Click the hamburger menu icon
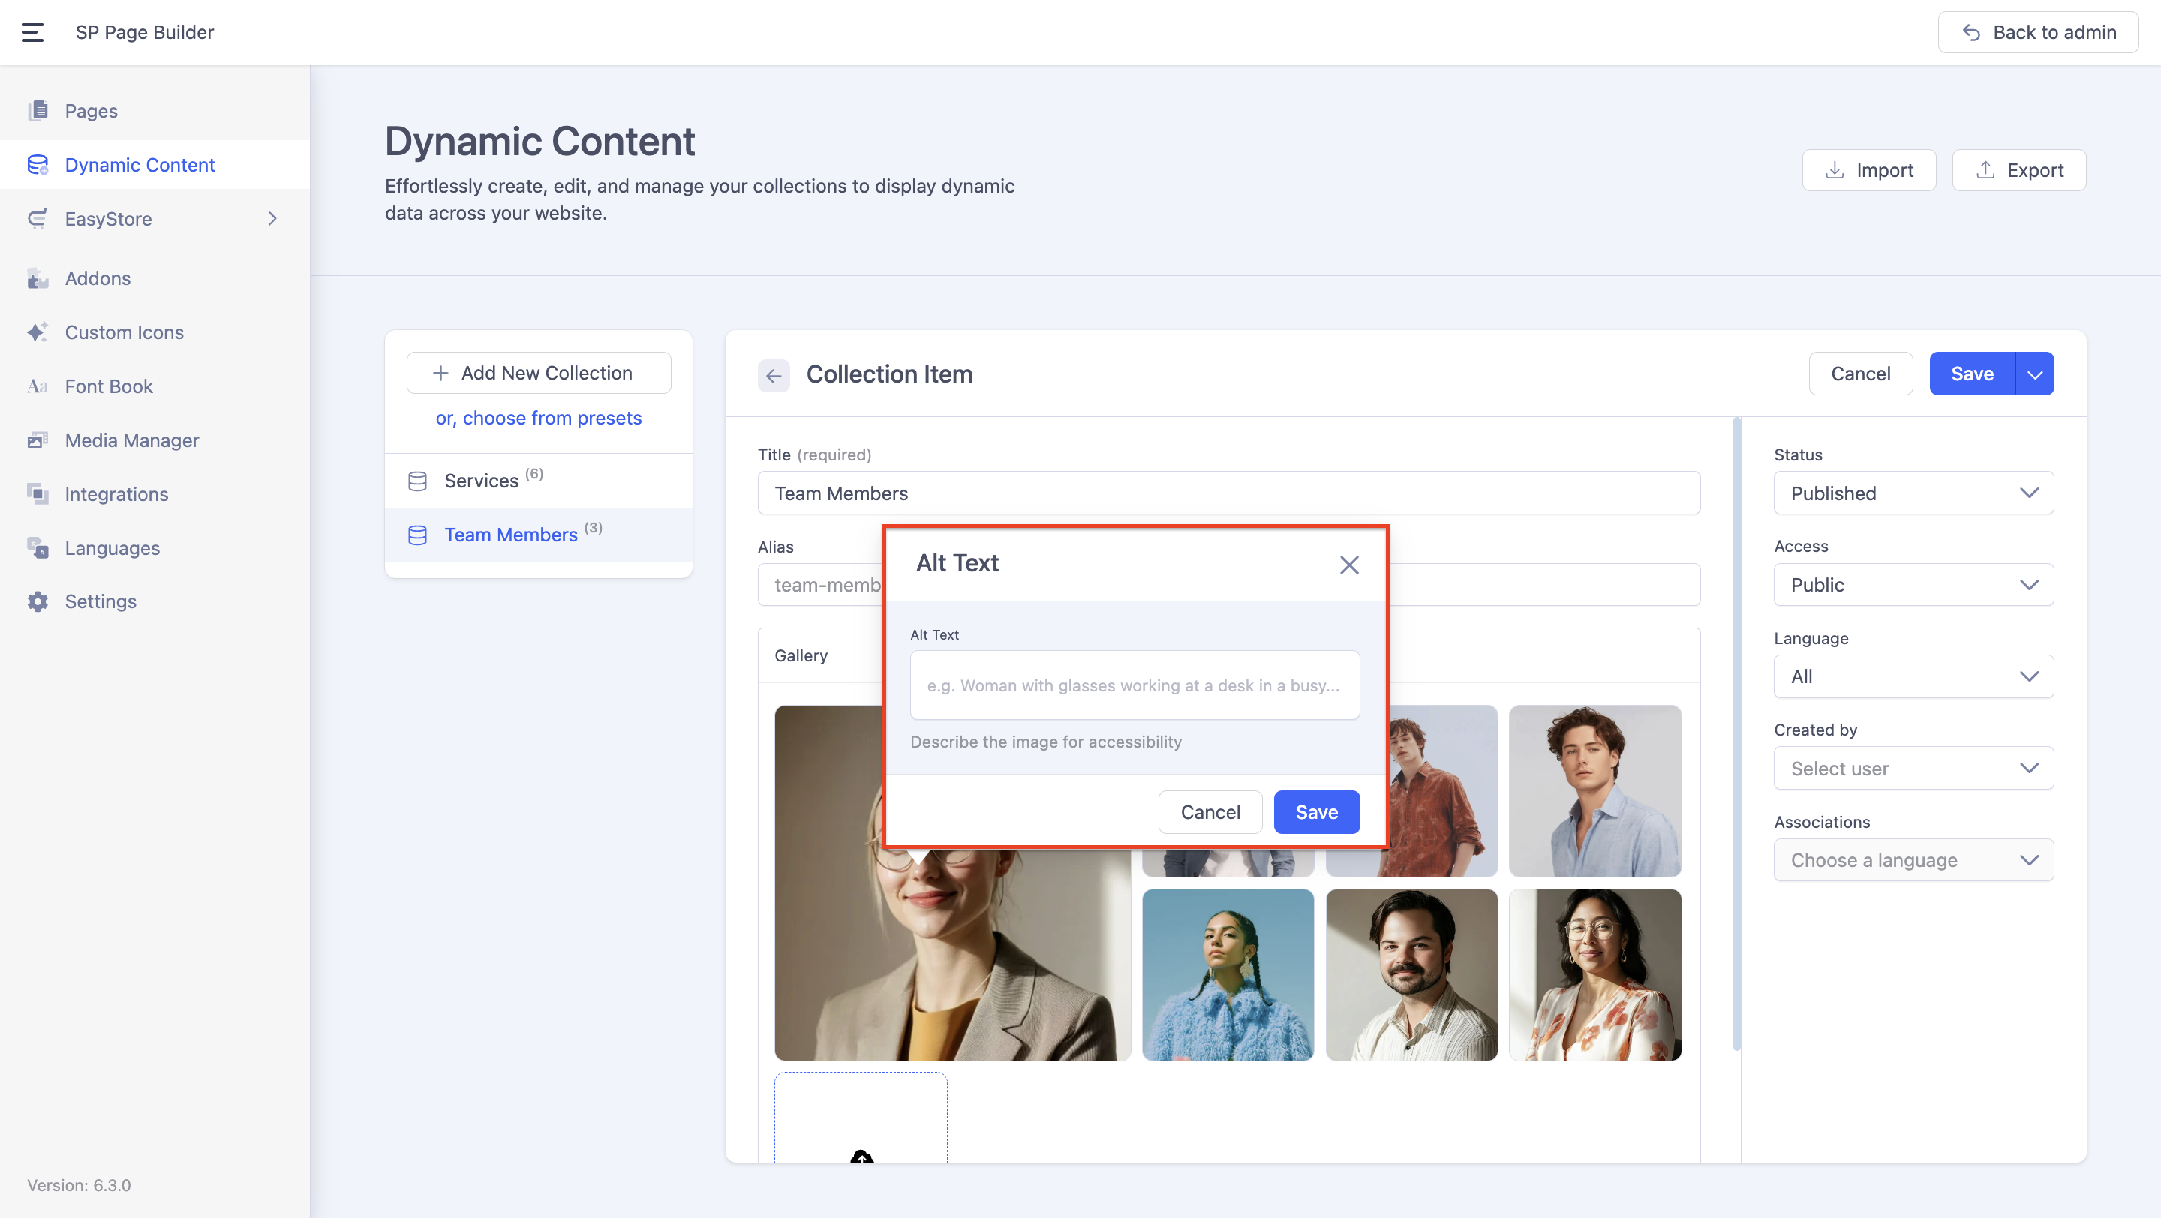Screen dimensions: 2161x1218 pos(32,31)
